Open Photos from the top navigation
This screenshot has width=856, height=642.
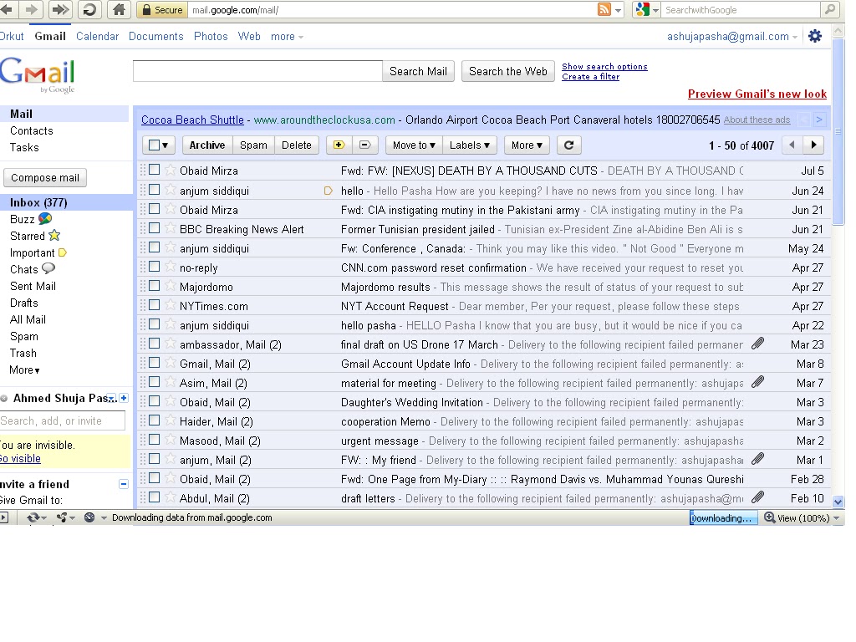[x=211, y=36]
